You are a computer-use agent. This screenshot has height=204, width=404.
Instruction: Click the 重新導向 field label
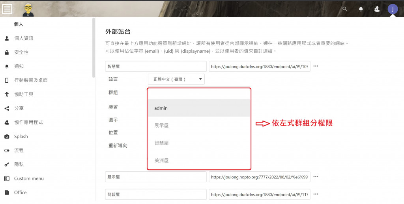point(118,146)
